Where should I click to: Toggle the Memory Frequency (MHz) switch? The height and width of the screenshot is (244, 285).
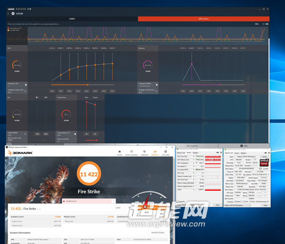click(156, 85)
